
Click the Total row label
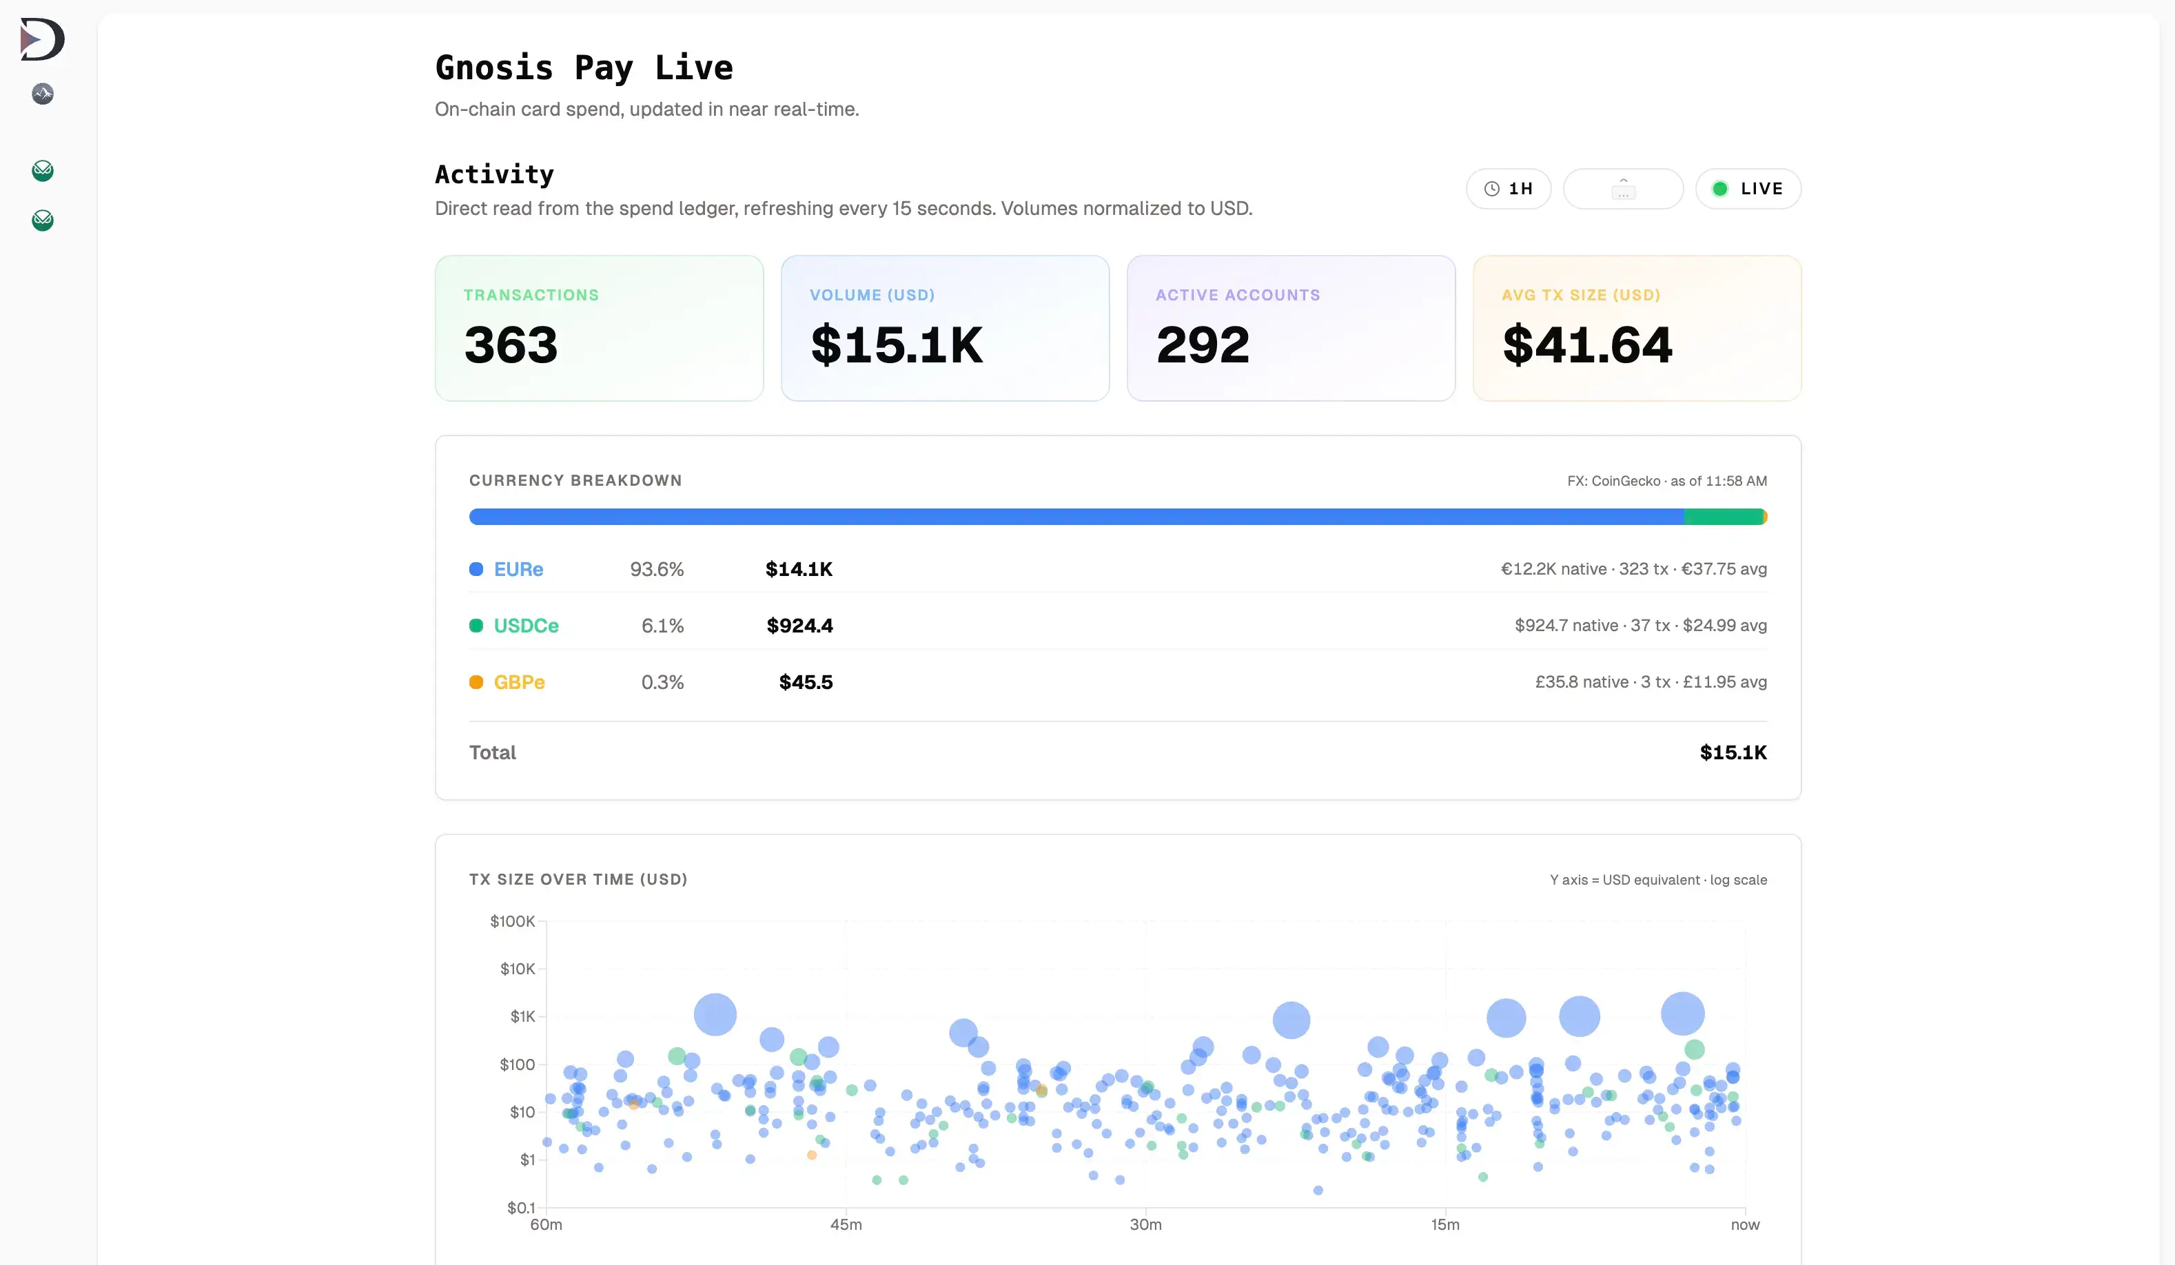[493, 752]
